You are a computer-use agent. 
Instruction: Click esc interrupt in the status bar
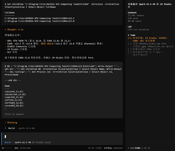pos(23,148)
